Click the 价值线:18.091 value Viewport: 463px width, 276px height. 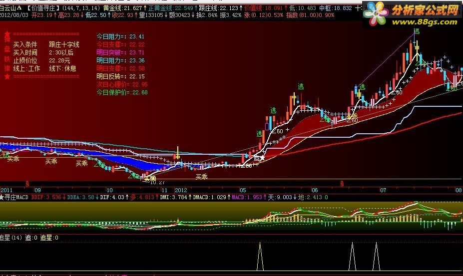(x=263, y=8)
